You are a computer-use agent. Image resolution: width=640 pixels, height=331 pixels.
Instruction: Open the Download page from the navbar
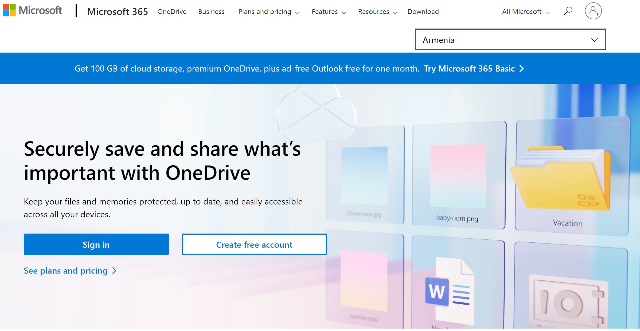423,11
